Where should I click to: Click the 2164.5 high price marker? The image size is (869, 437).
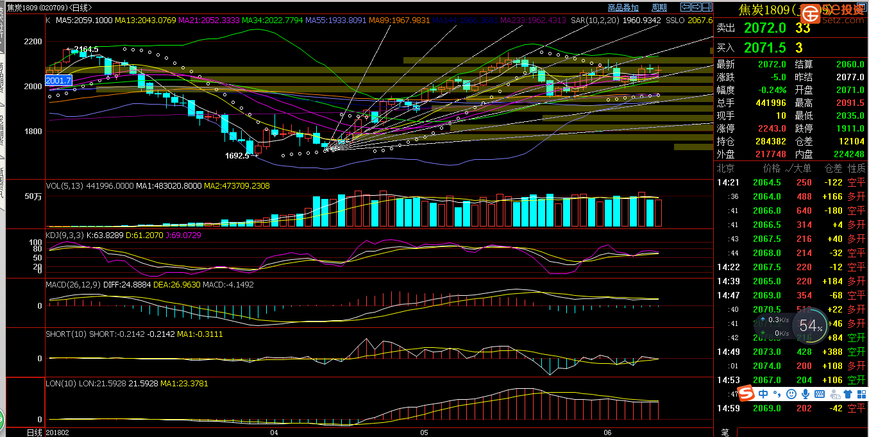click(x=86, y=49)
